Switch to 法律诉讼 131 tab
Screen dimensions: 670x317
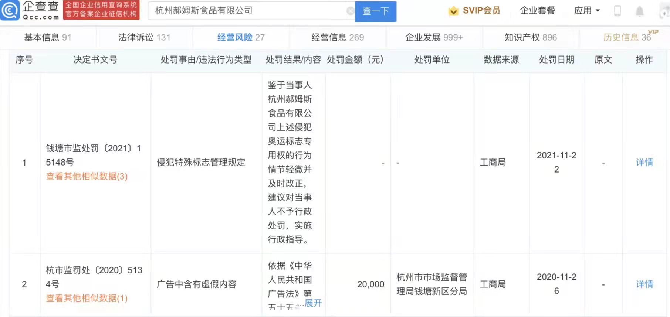[144, 37]
